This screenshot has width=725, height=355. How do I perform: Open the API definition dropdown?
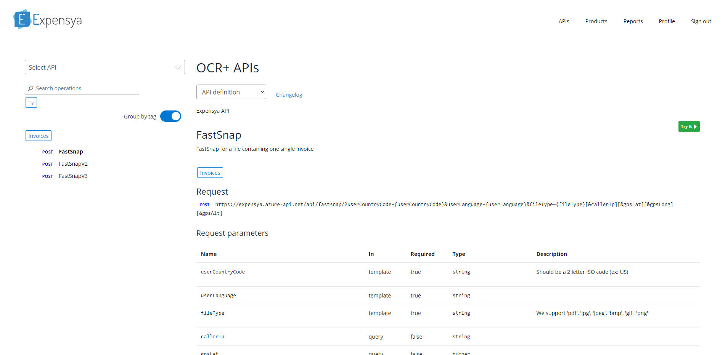point(231,92)
